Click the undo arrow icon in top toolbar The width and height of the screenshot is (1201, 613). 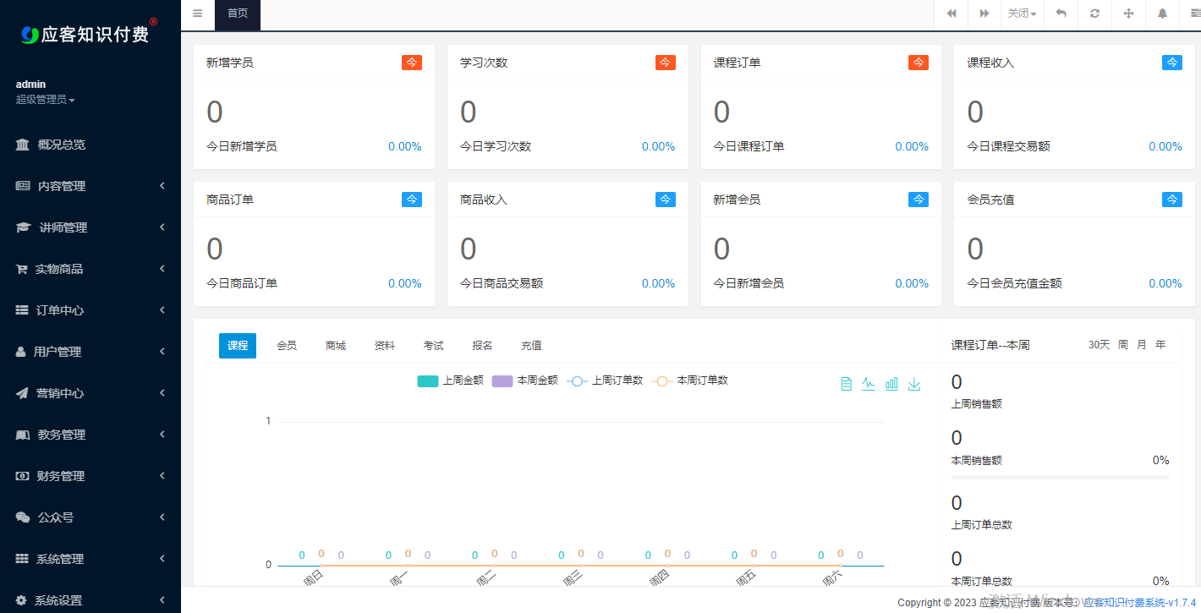point(1060,14)
